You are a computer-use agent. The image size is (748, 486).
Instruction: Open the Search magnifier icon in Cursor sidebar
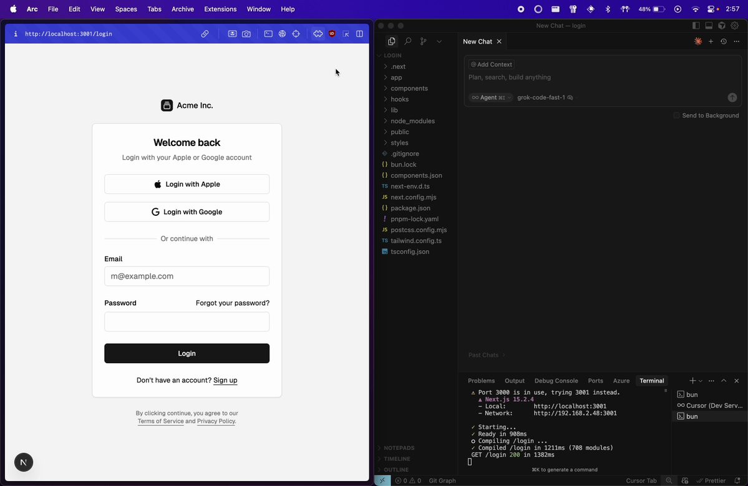click(408, 42)
